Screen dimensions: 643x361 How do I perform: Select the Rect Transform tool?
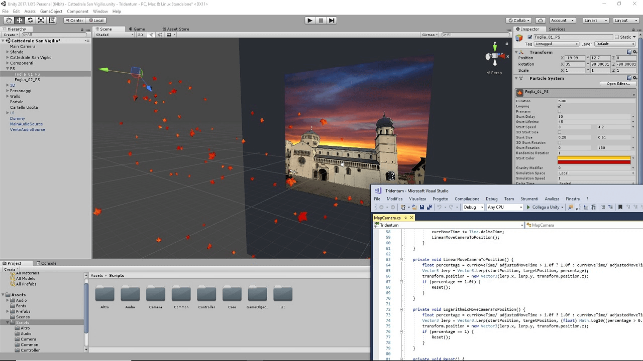pos(52,21)
